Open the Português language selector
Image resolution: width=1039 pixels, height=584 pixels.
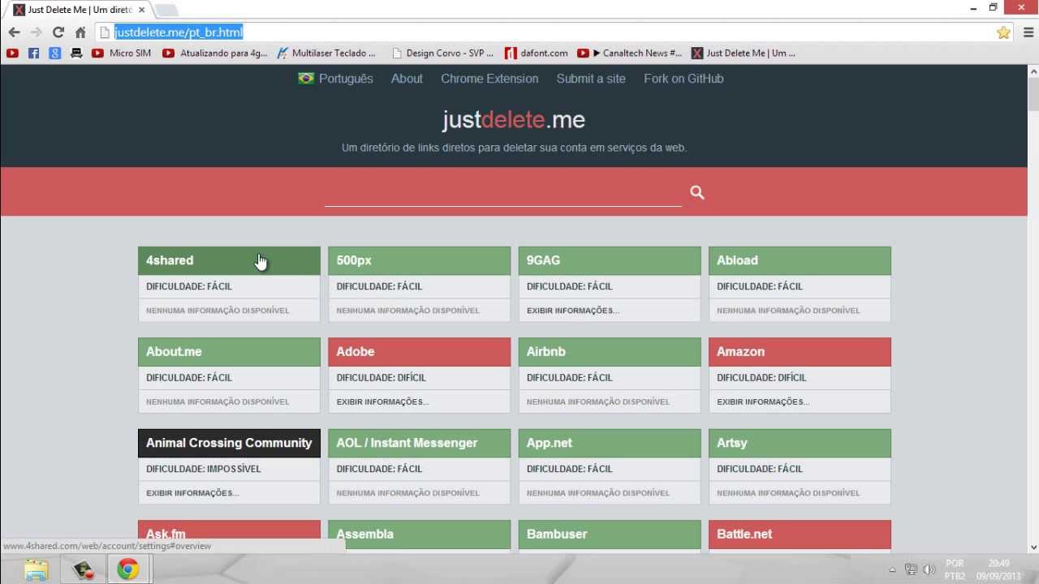click(x=335, y=79)
